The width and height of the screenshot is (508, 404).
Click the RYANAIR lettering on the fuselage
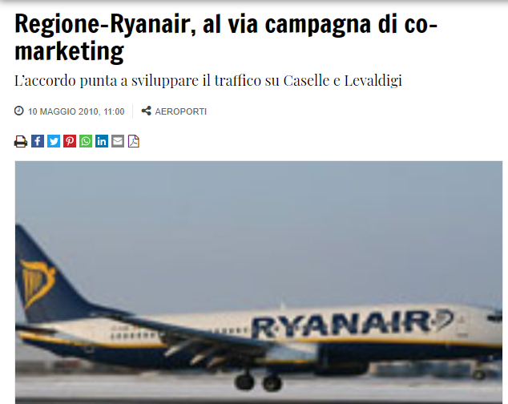click(x=342, y=324)
